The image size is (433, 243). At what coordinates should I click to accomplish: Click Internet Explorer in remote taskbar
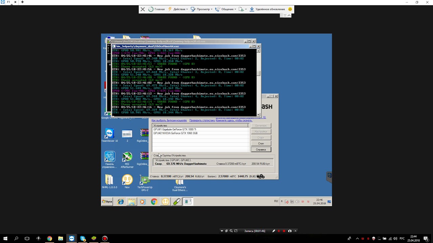click(120, 202)
